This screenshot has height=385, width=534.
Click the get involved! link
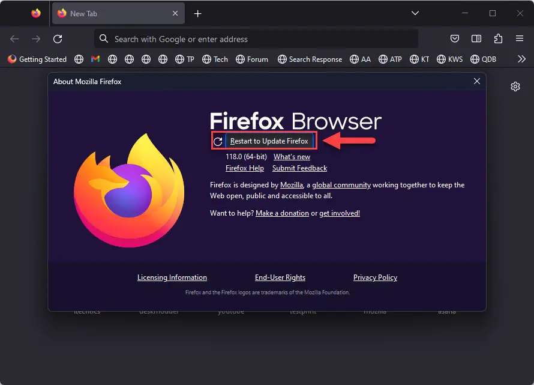click(x=340, y=213)
